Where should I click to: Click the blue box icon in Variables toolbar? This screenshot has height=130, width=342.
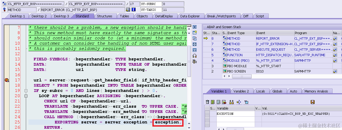(x=246, y=102)
